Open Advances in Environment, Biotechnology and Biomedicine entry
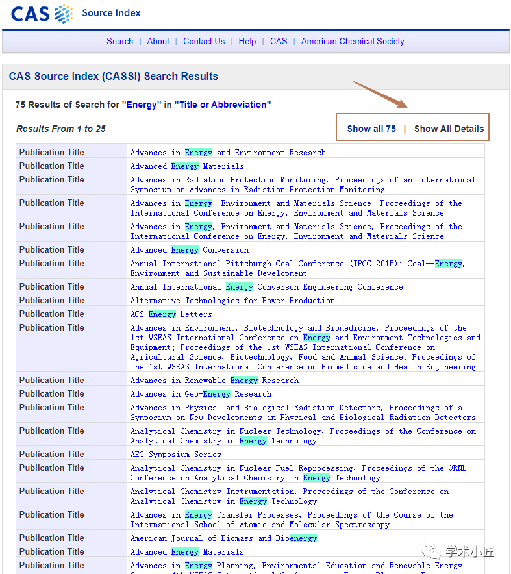 (305, 347)
